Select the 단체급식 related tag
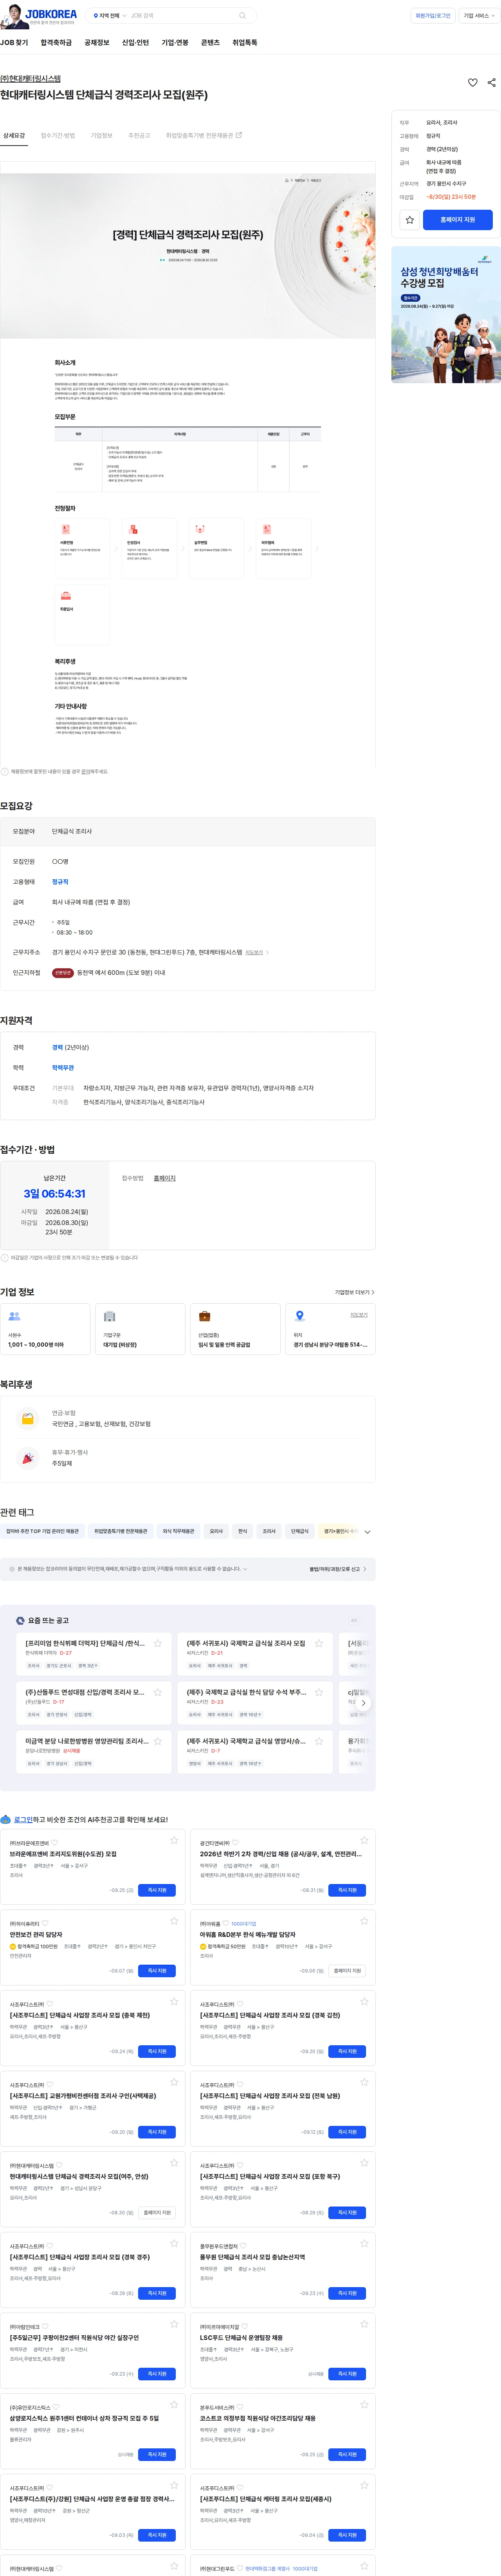The image size is (501, 2576). click(x=299, y=1531)
